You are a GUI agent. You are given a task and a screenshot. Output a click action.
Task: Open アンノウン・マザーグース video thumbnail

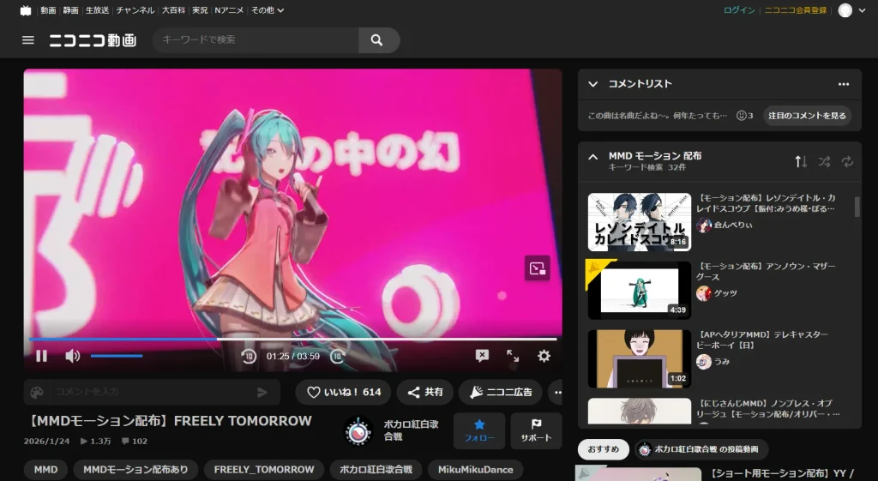coord(640,290)
